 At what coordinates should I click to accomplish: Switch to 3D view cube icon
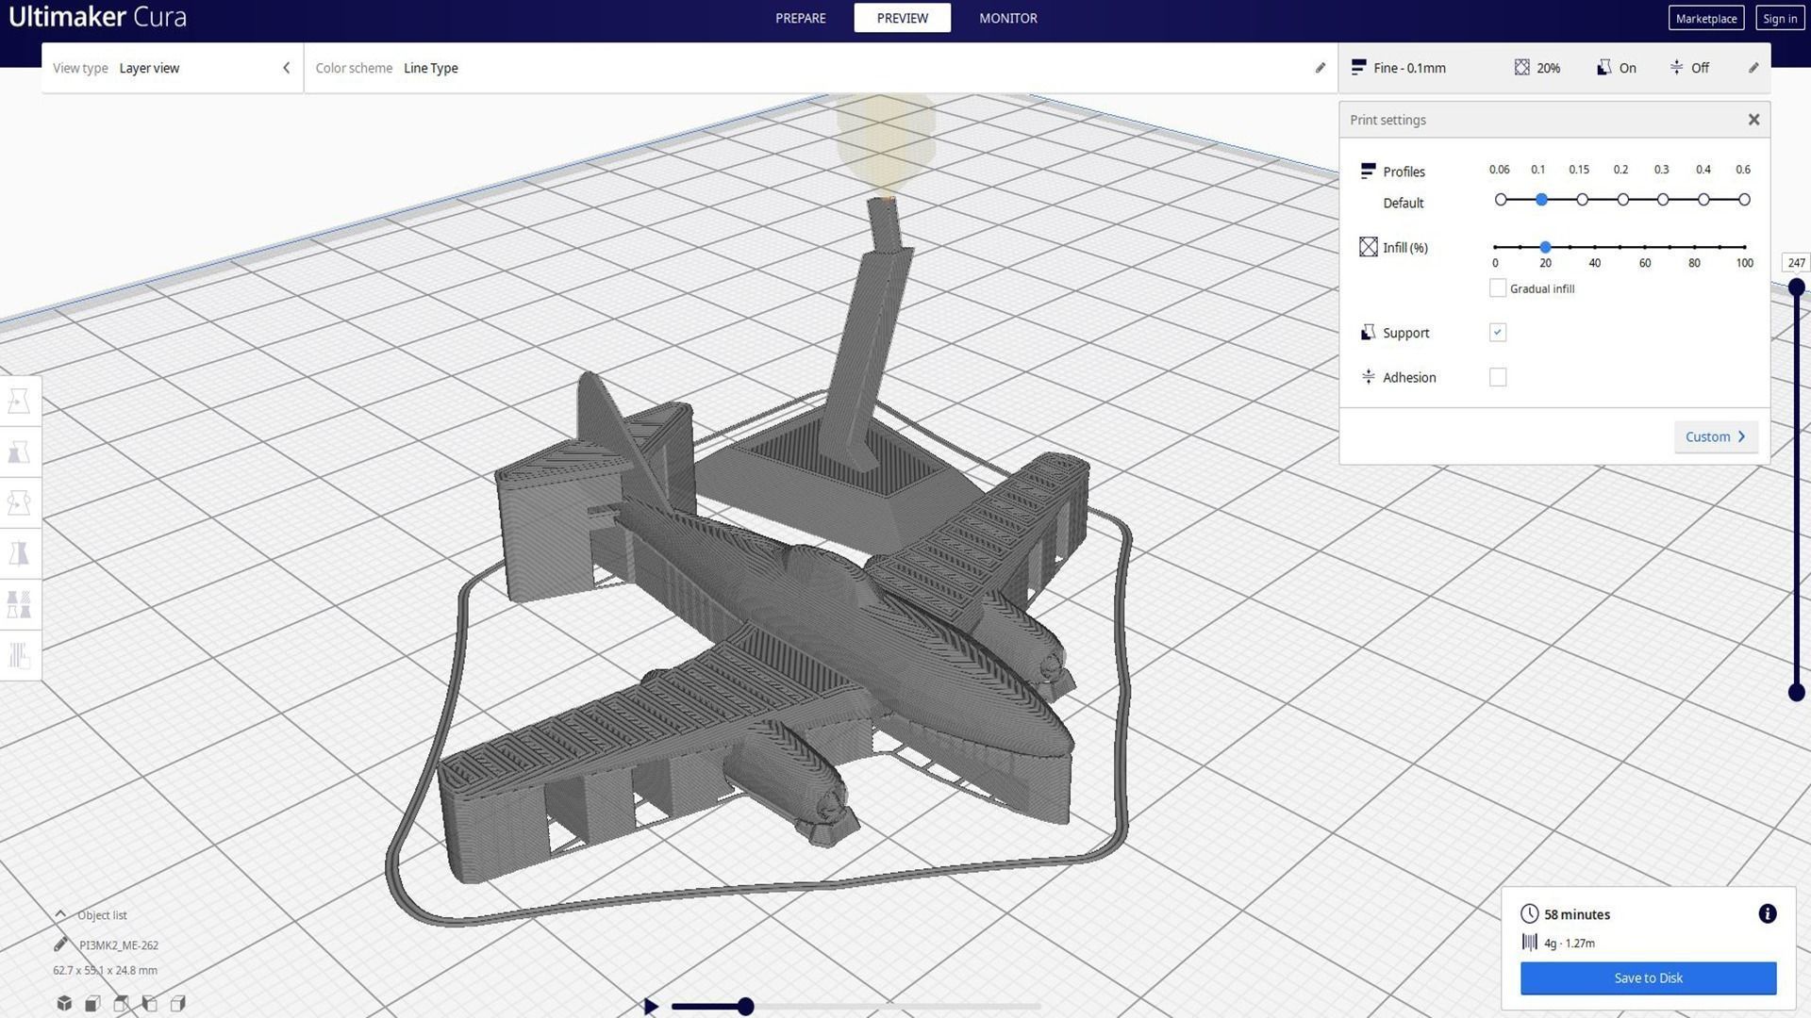coord(64,1003)
